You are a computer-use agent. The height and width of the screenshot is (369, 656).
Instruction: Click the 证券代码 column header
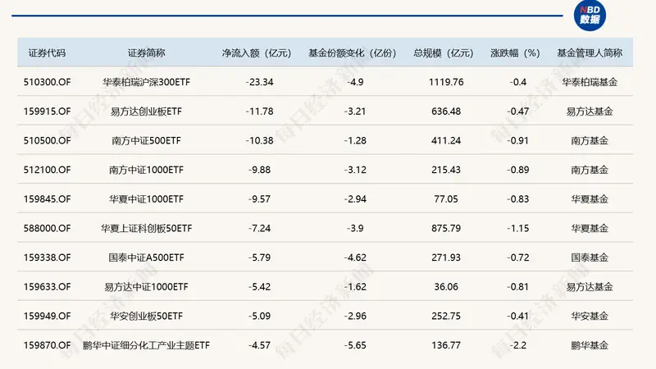pyautogui.click(x=47, y=53)
